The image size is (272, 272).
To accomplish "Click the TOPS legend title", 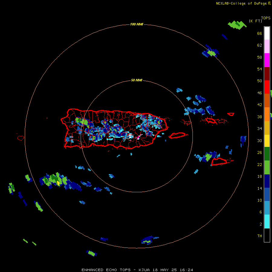I will (266, 18).
